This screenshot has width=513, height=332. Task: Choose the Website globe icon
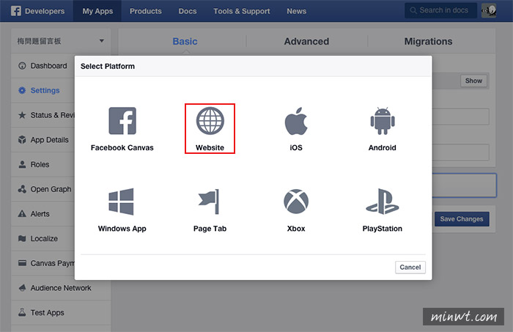tap(210, 121)
